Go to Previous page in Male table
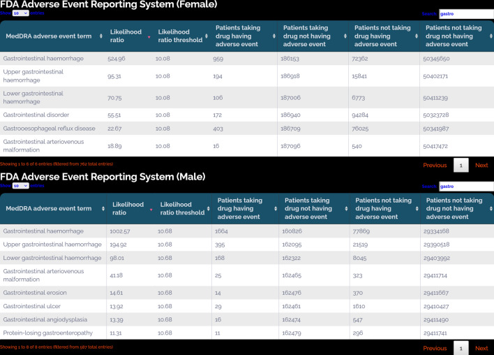Image resolution: width=494 pixels, height=355 pixels. (435, 348)
